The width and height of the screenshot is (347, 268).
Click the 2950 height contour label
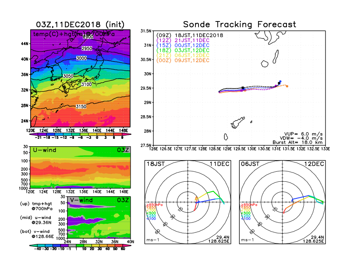point(87,49)
